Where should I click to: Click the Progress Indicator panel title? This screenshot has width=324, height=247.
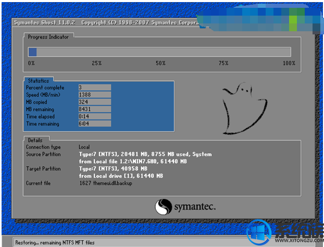click(48, 37)
